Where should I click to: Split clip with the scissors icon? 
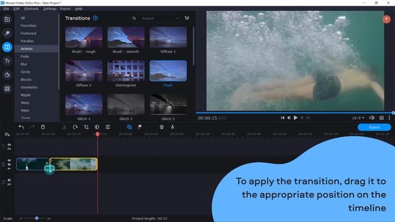tap(64, 127)
